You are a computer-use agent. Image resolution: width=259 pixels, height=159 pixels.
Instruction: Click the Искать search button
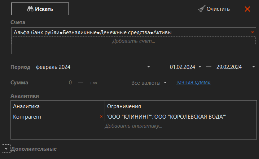pos(40,9)
